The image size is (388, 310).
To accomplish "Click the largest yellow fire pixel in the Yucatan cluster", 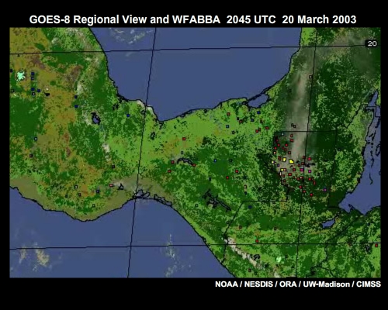I will coord(292,161).
